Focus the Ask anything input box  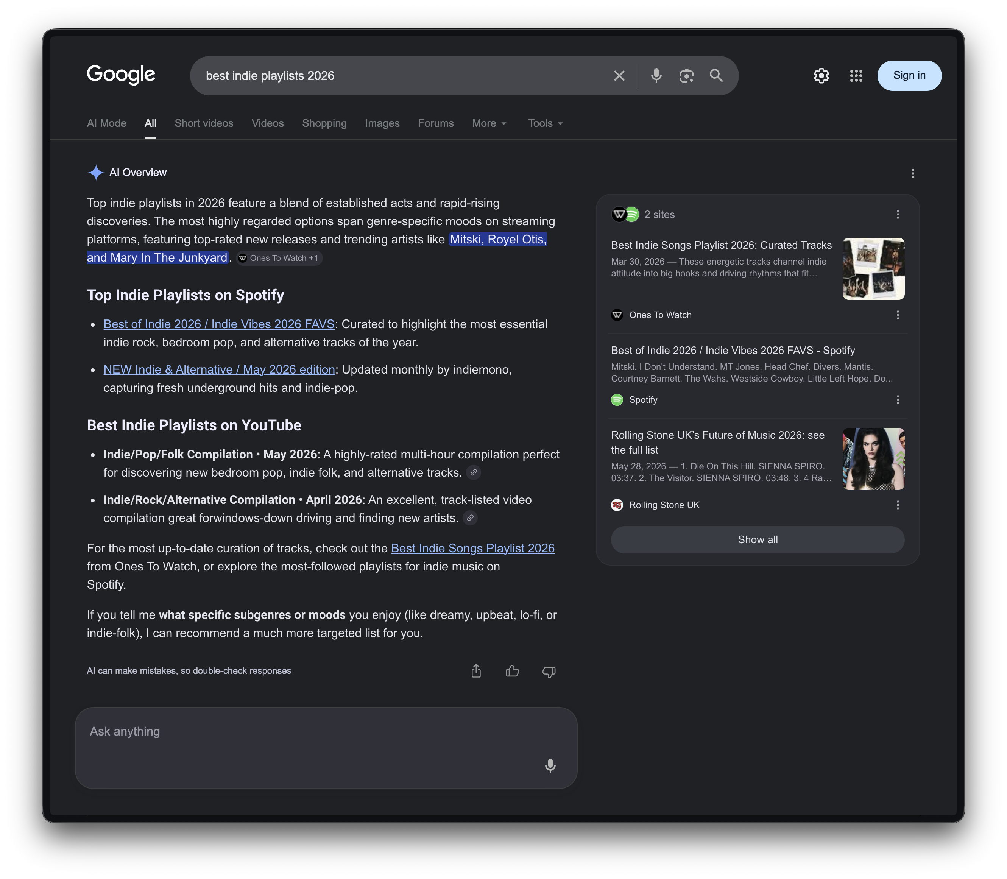326,748
